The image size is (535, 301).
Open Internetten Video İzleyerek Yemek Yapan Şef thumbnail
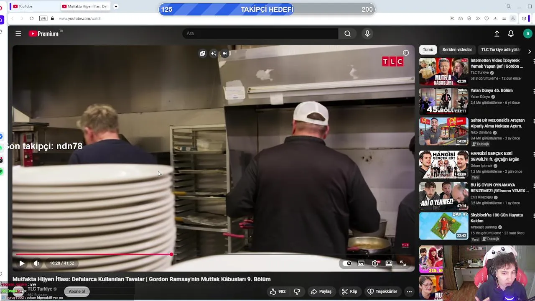443,71
